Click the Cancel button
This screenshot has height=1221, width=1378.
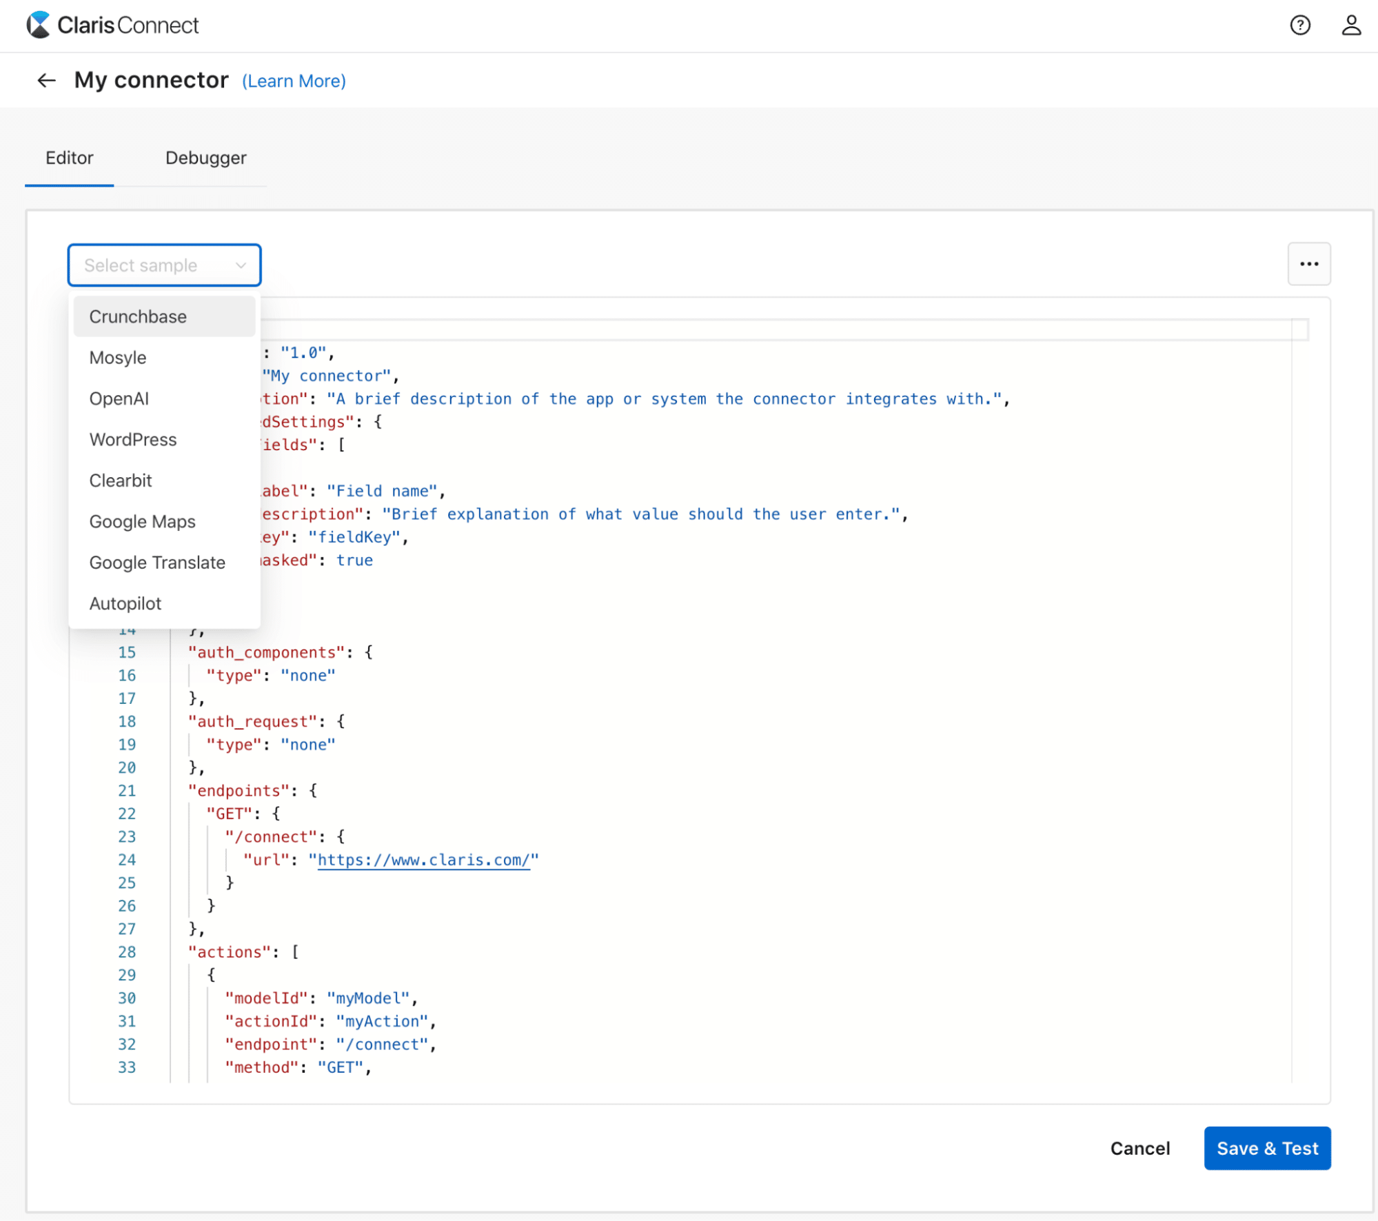point(1139,1149)
